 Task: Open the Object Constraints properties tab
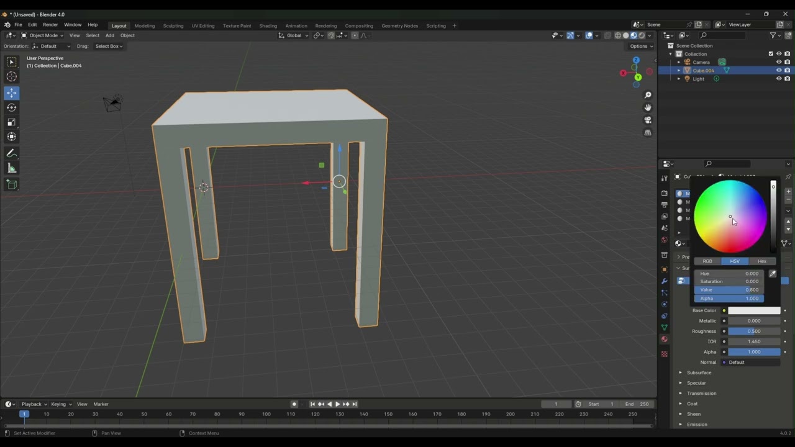[x=665, y=316]
